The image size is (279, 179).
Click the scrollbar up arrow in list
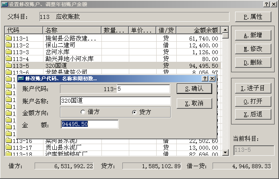(x=225, y=31)
